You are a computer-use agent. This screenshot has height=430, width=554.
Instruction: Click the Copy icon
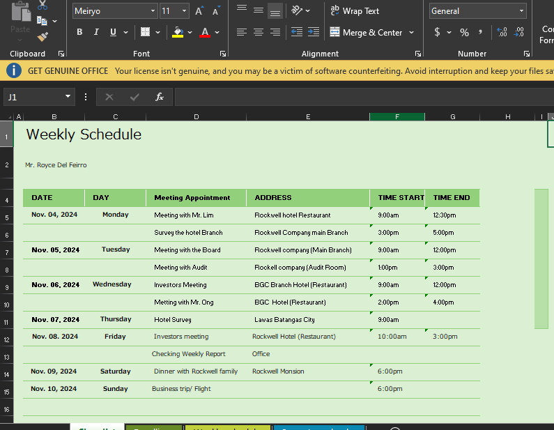point(42,21)
